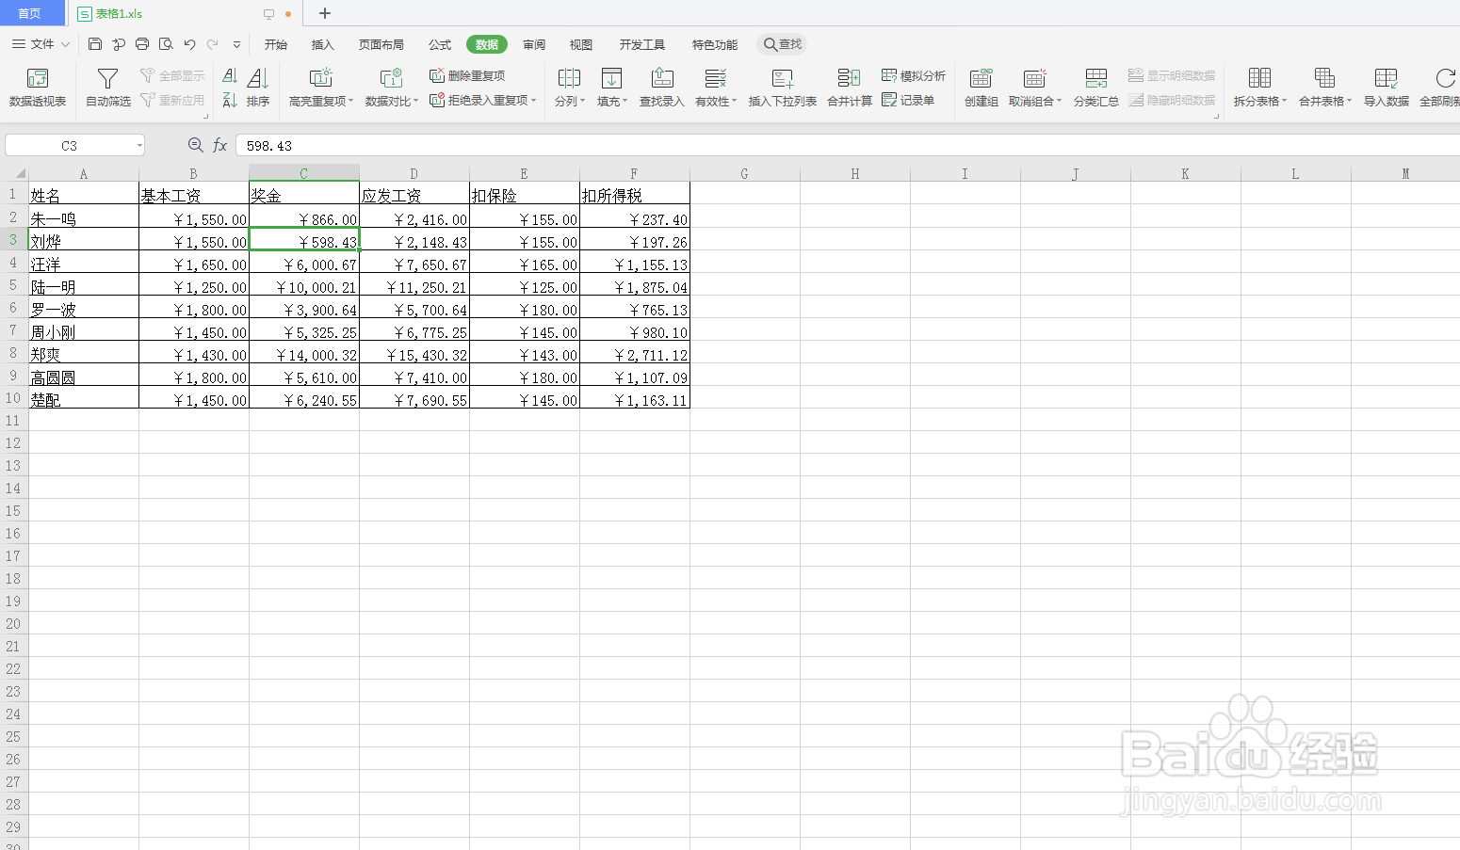This screenshot has width=1460, height=850.
Task: Open the Lookup Entry (查找录入) tool
Action: [662, 87]
